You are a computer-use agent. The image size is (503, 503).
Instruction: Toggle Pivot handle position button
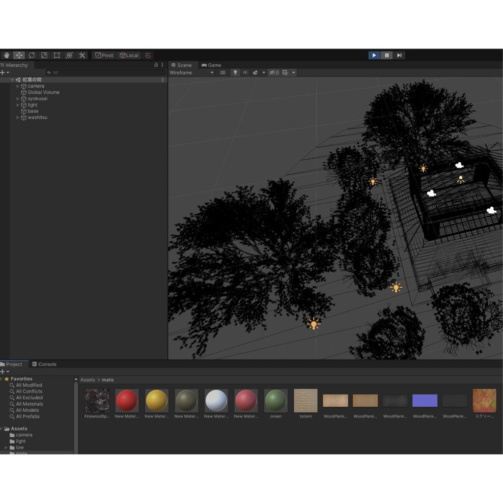pyautogui.click(x=104, y=56)
